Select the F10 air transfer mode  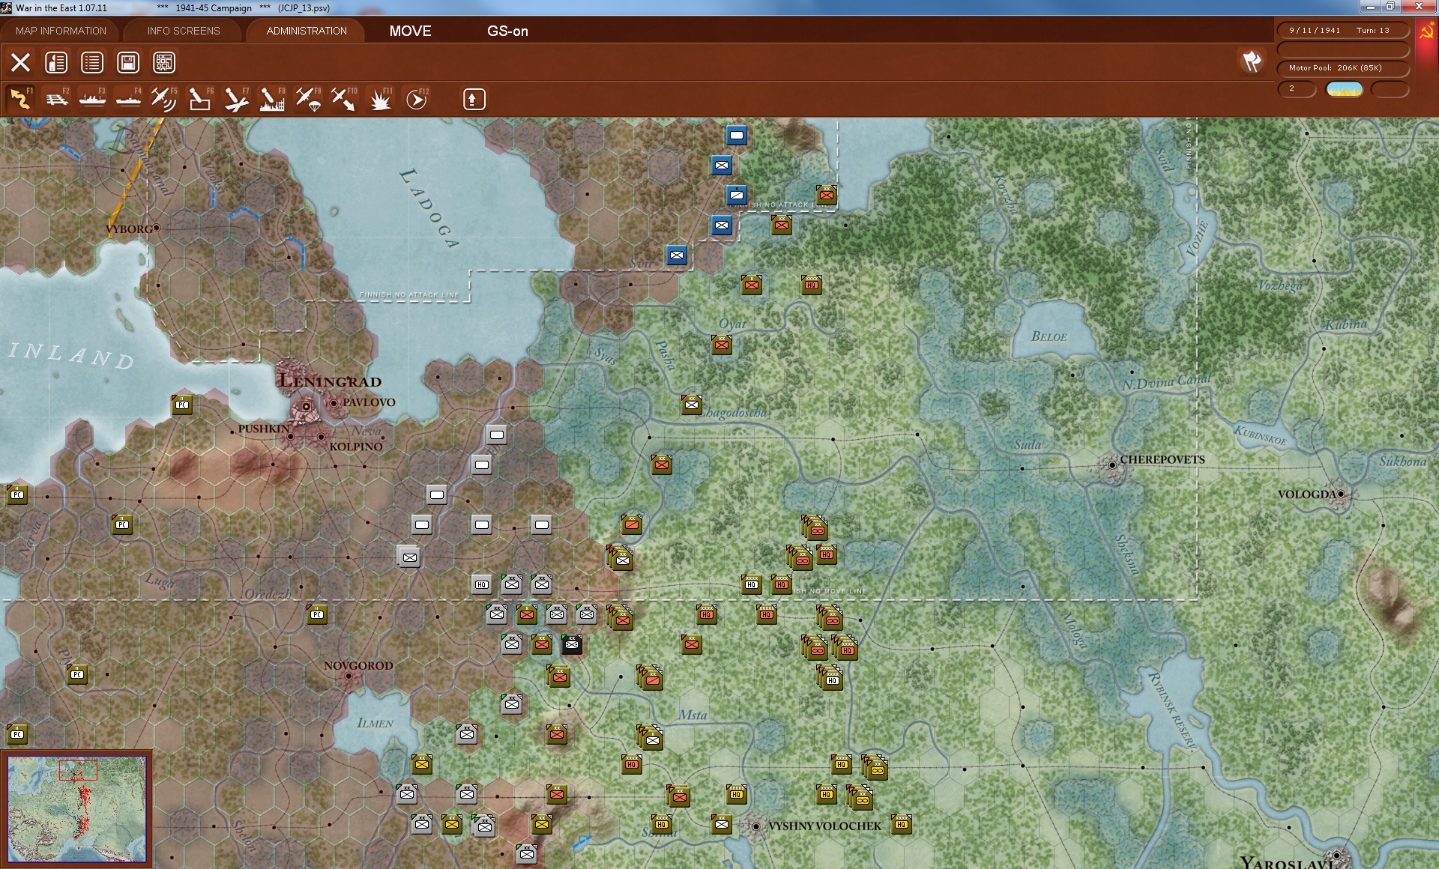tap(344, 99)
